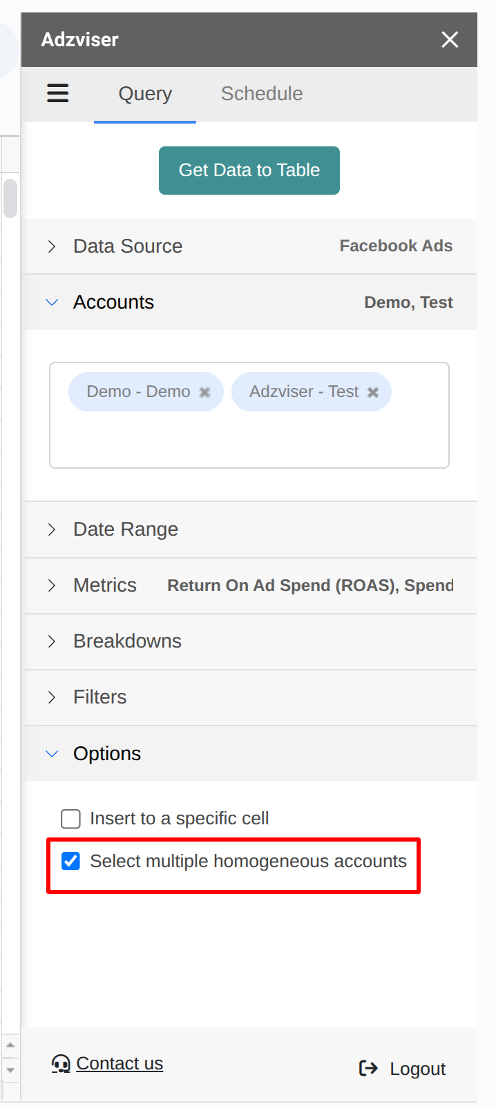This screenshot has height=1106, width=496.
Task: Click the Adzviser - Test chip label
Action: 304,391
